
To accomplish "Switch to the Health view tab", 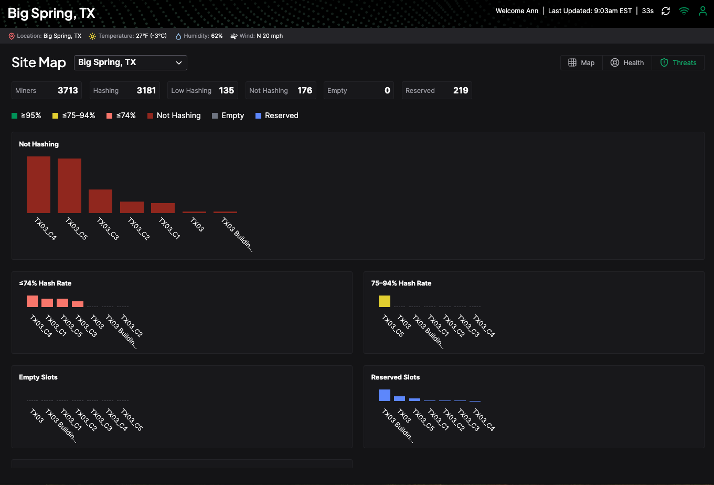I will tap(627, 62).
